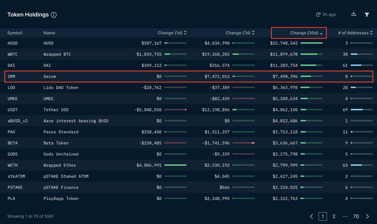
Task: Click the PlayDapp Token name
Action: pos(61,199)
